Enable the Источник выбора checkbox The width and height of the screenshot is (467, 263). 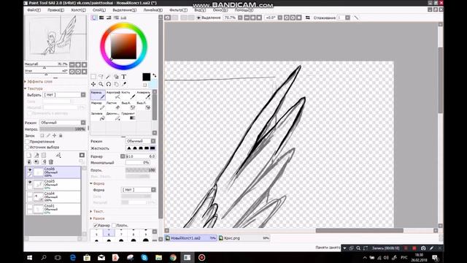tap(28, 148)
